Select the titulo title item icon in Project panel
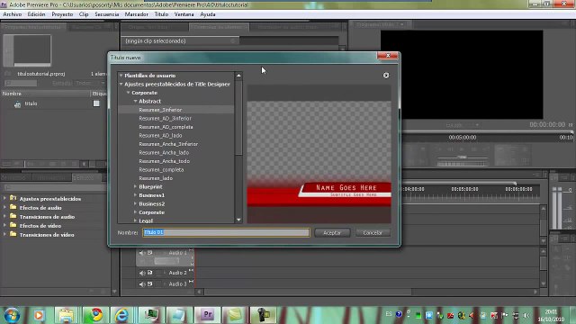Viewport: 576px width, 324px height. point(17,104)
